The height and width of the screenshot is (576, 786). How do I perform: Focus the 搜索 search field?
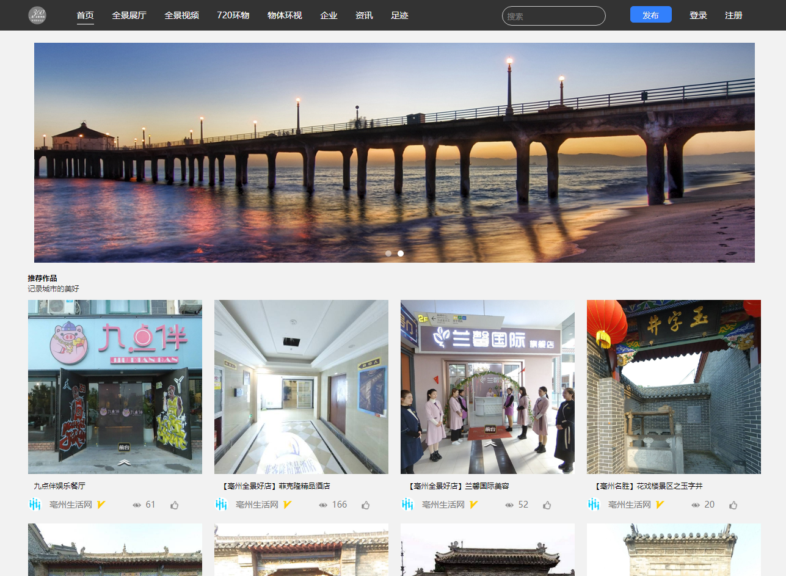click(x=554, y=16)
